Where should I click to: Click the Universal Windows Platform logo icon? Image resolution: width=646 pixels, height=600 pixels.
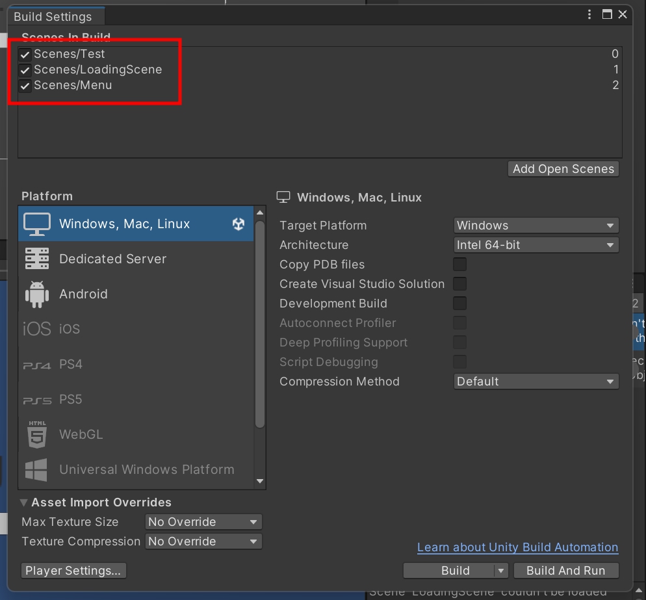(x=36, y=470)
